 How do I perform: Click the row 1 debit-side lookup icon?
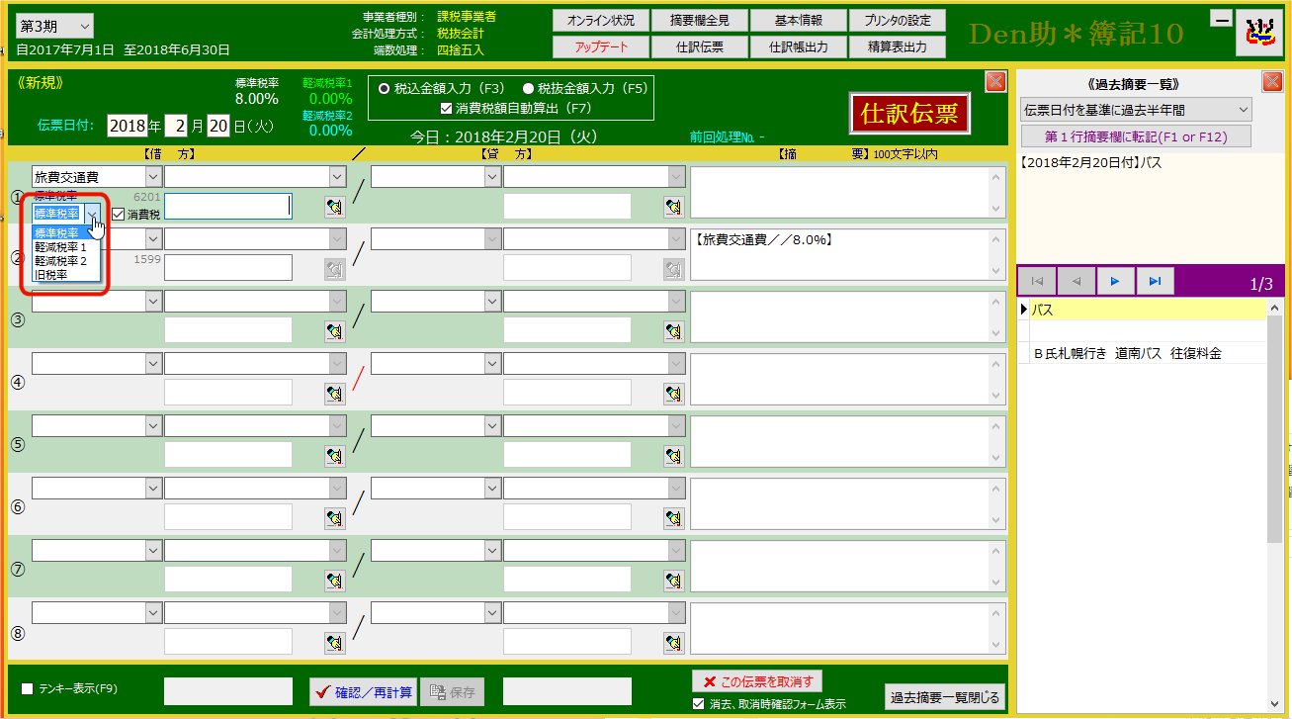coord(335,206)
